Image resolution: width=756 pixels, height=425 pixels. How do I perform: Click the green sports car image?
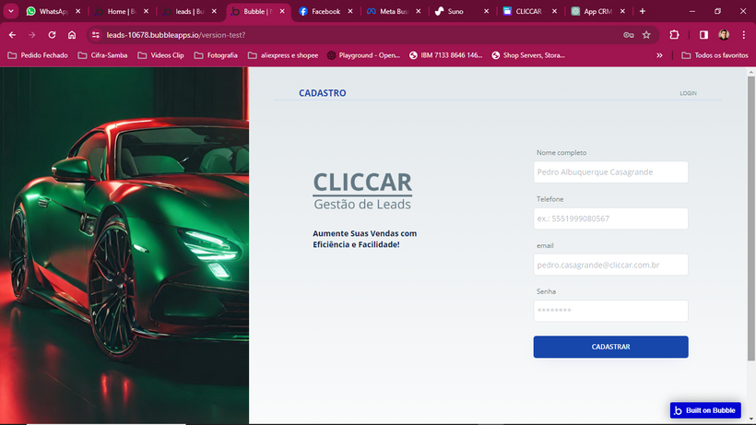pyautogui.click(x=124, y=245)
